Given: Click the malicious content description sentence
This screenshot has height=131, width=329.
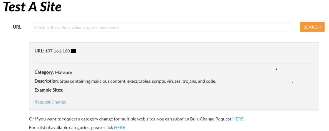Looking at the screenshot, I should (138, 81).
